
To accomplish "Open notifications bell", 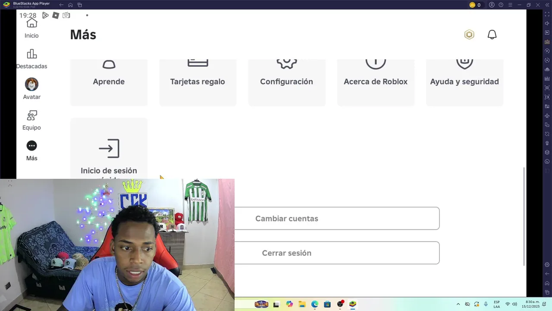I will (x=492, y=35).
